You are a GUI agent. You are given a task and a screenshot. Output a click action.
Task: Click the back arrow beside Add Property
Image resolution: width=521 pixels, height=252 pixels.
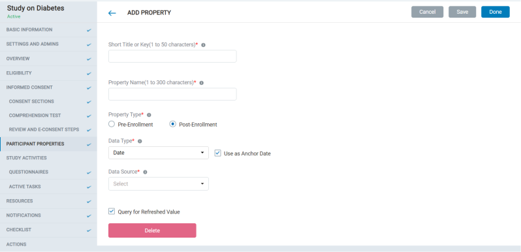tap(112, 13)
